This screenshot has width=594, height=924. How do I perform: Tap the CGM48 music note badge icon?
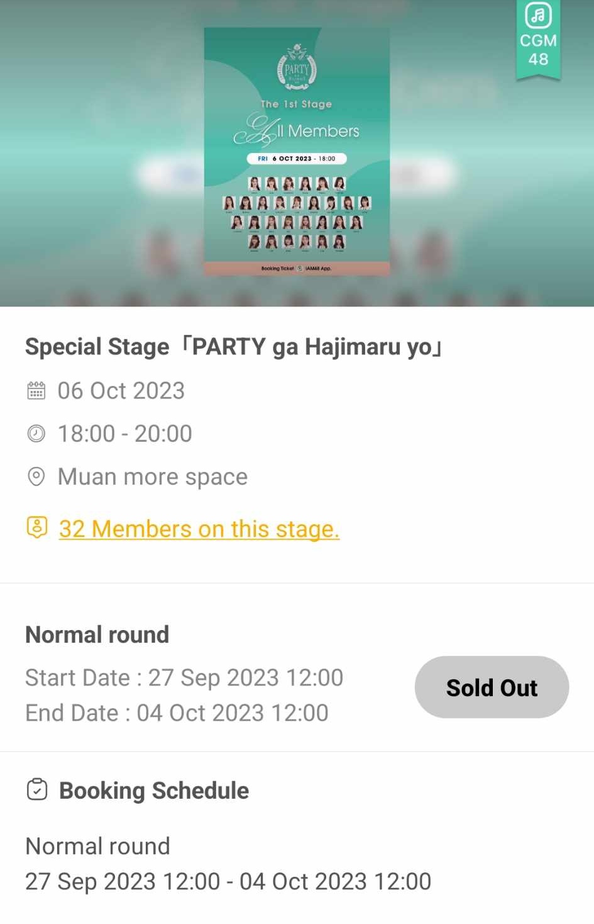click(x=538, y=16)
